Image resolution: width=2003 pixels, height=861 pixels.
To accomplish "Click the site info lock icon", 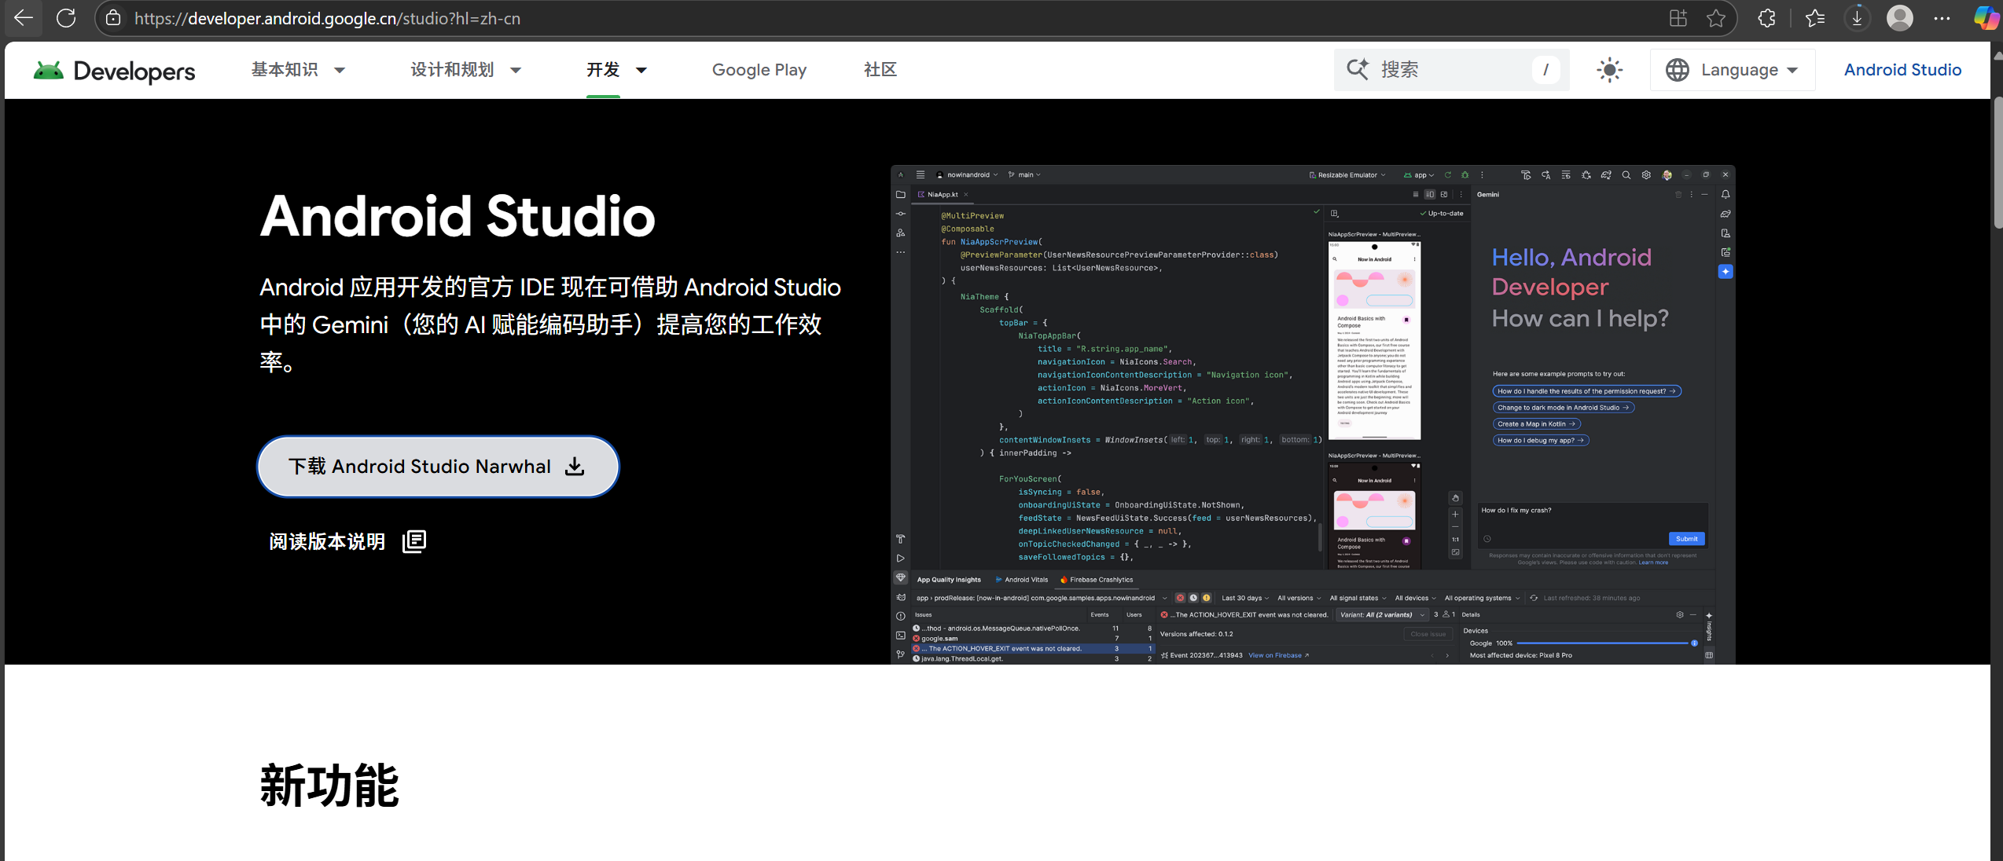I will point(113,18).
